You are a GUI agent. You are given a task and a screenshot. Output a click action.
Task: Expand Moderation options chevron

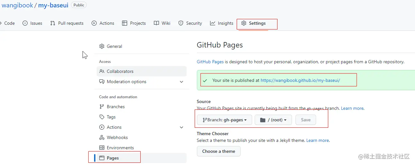[181, 82]
